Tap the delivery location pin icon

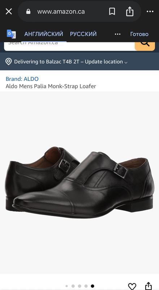click(x=8, y=62)
